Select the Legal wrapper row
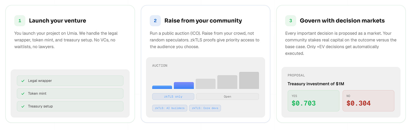Viewport: 413px width, 130px height. 70,81
